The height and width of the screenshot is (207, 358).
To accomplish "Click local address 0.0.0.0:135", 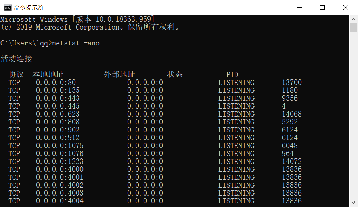I will [x=58, y=90].
